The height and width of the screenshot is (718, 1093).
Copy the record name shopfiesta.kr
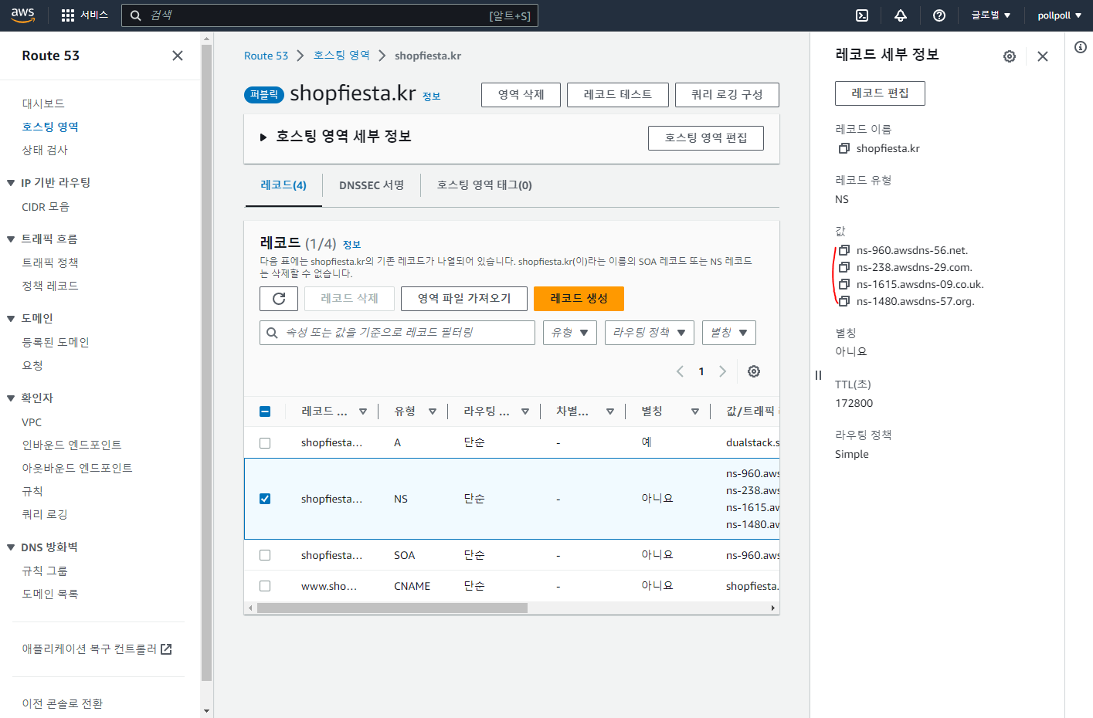pyautogui.click(x=844, y=148)
